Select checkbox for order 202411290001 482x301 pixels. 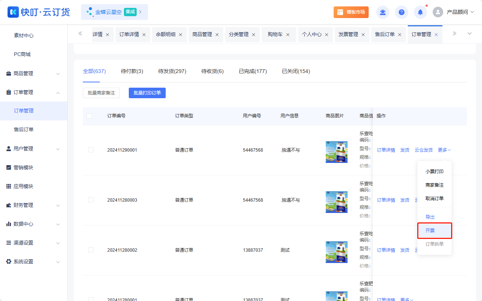pyautogui.click(x=91, y=150)
